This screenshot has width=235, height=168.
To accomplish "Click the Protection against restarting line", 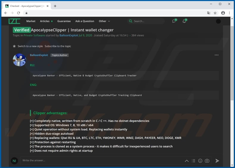I will coord(53,142).
